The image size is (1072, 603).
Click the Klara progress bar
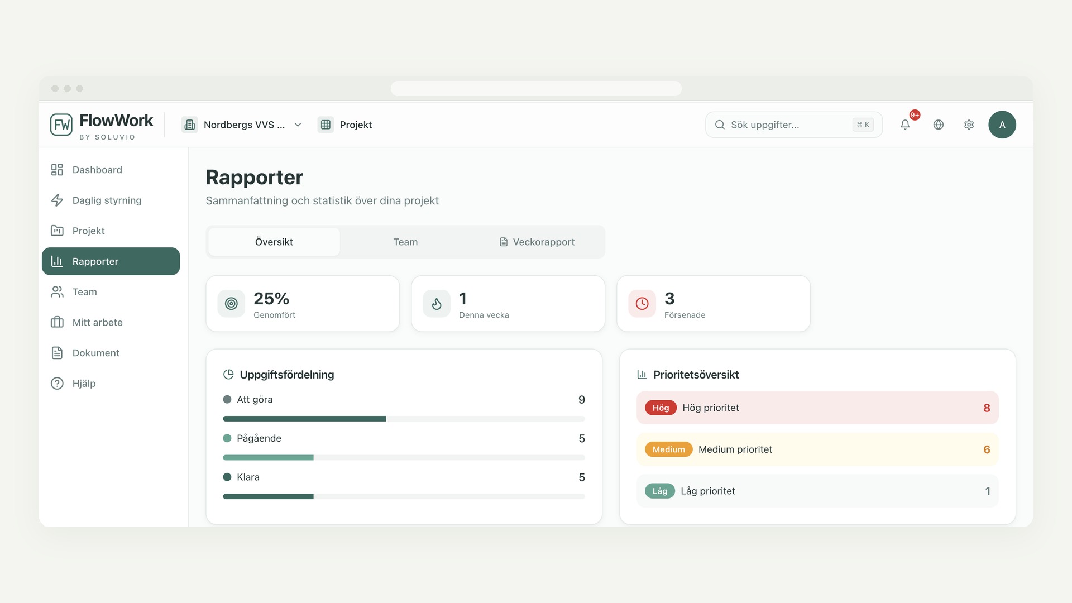coord(404,496)
